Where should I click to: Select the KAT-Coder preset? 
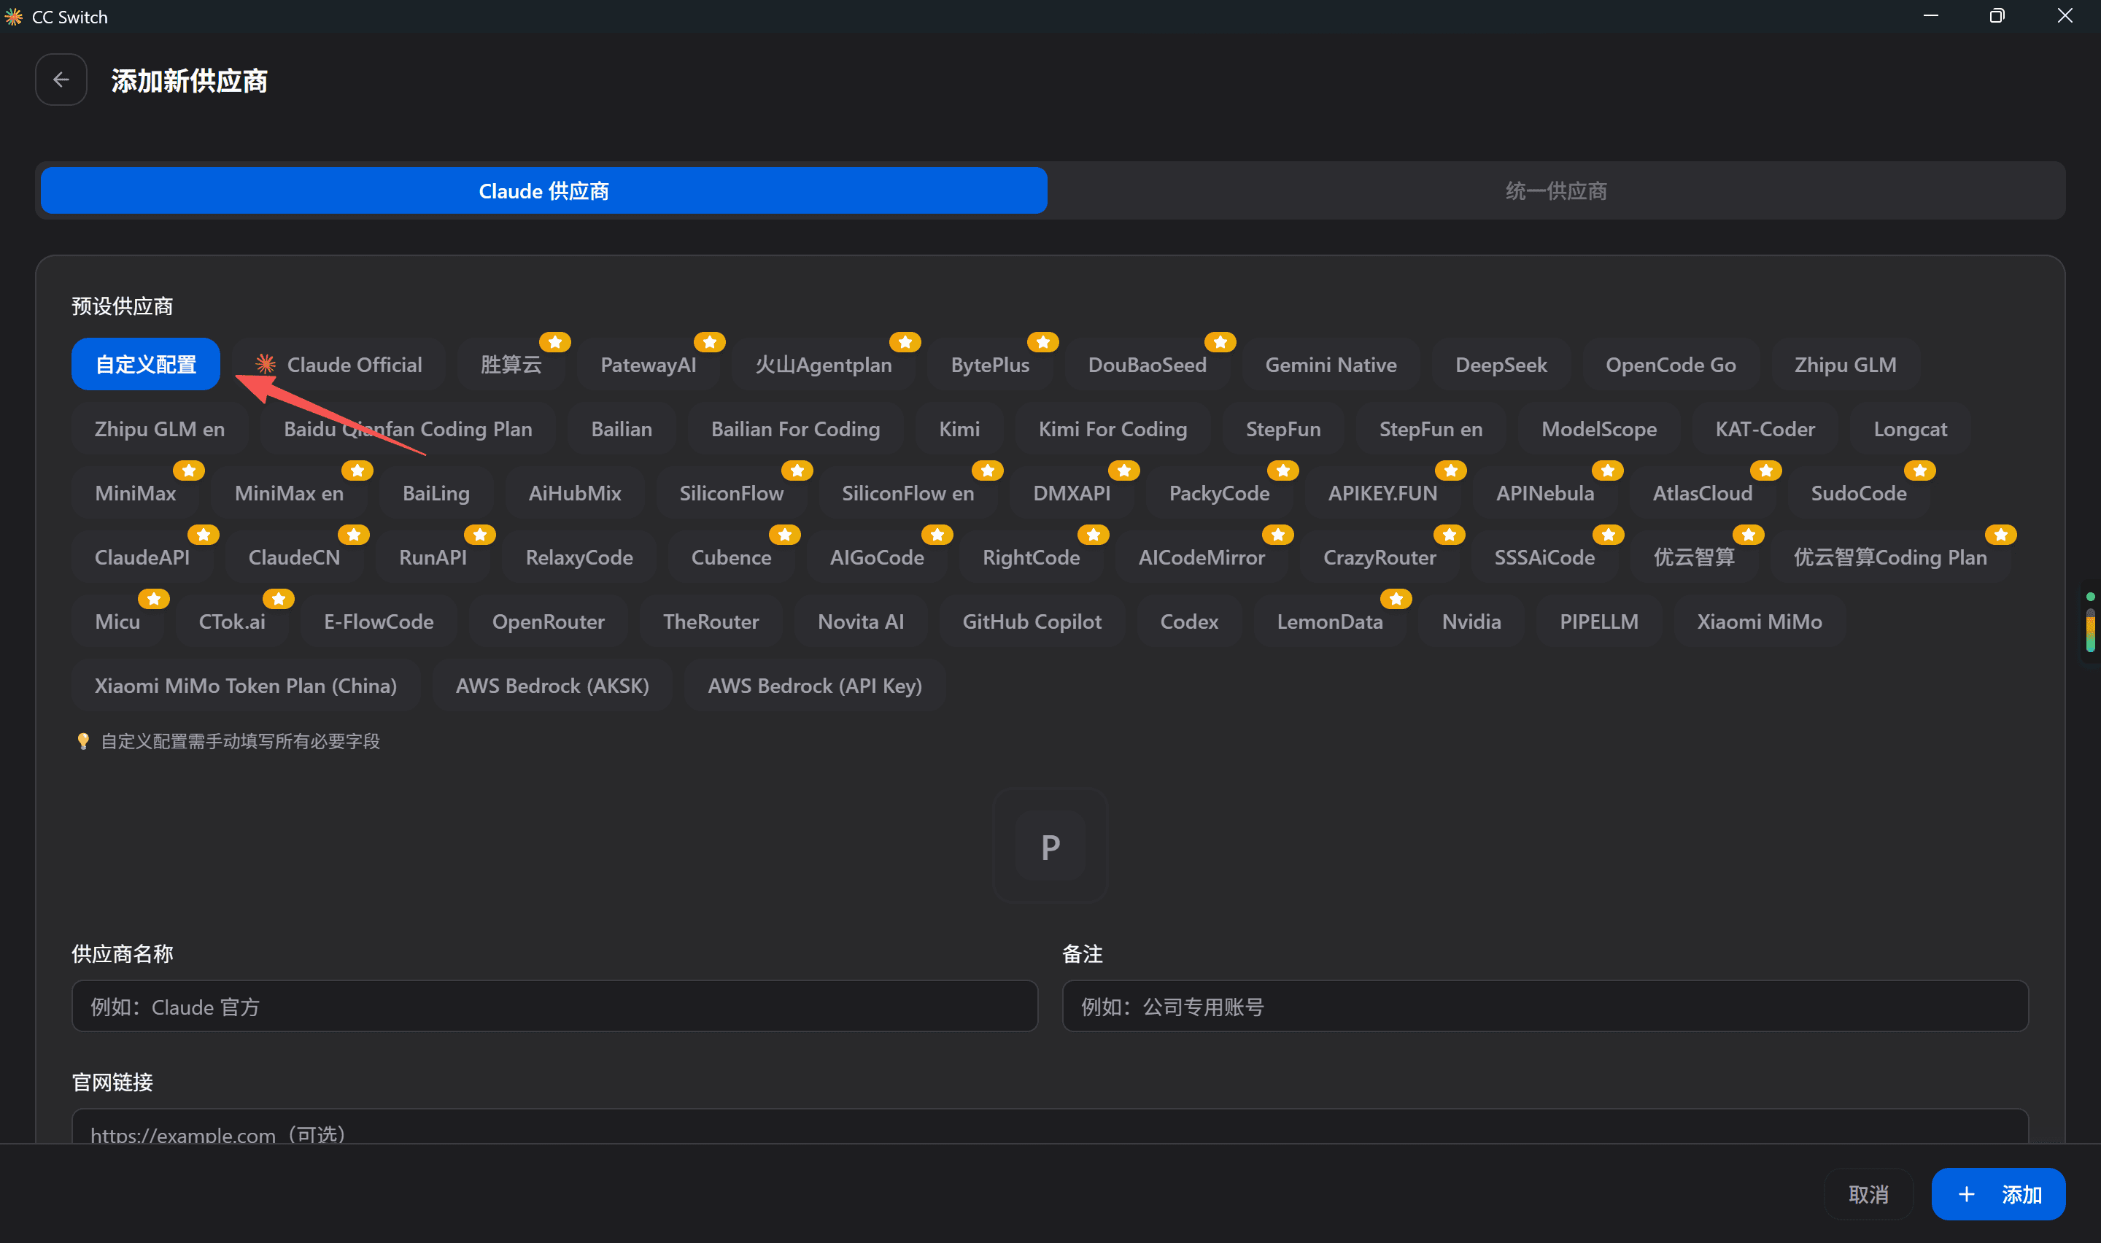[x=1765, y=429]
